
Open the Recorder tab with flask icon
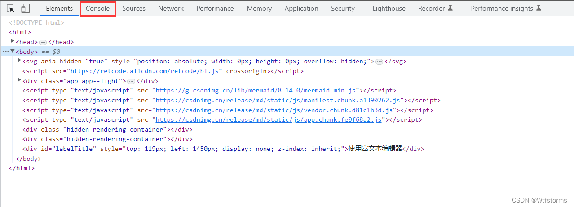[436, 9]
